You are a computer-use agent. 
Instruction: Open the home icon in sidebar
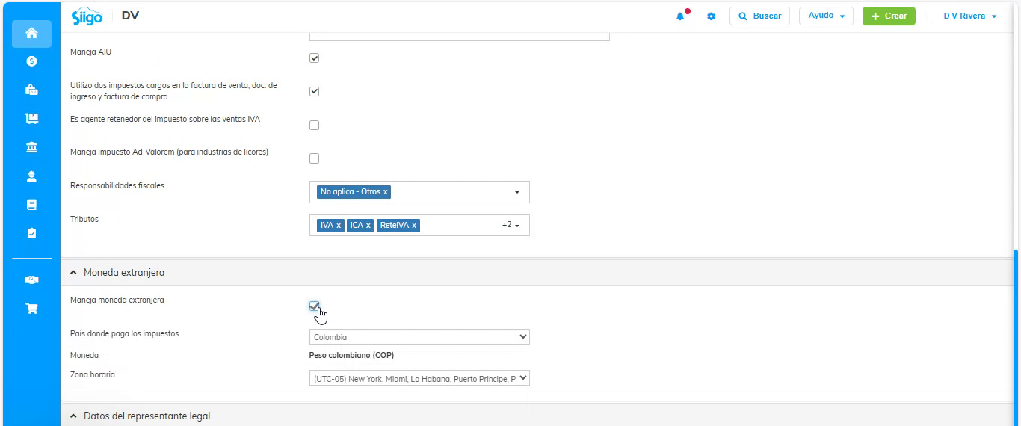[x=31, y=34]
